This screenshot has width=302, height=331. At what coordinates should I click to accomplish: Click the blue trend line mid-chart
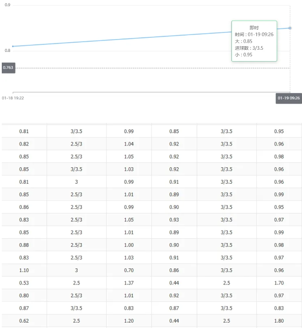(133, 38)
